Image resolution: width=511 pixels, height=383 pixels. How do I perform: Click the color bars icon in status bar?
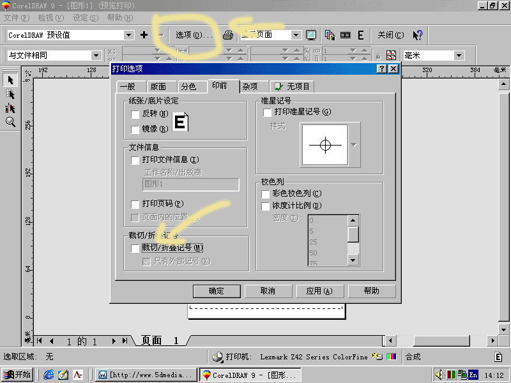(392, 357)
